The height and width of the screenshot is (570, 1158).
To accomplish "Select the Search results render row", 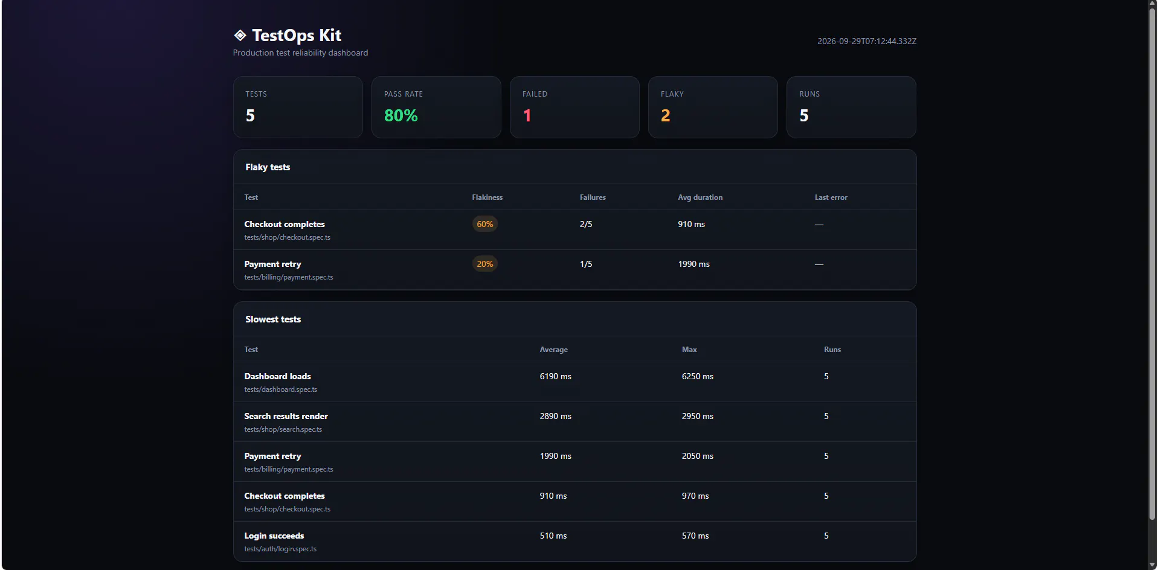I will point(575,422).
